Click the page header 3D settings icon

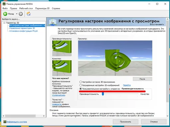53,22
